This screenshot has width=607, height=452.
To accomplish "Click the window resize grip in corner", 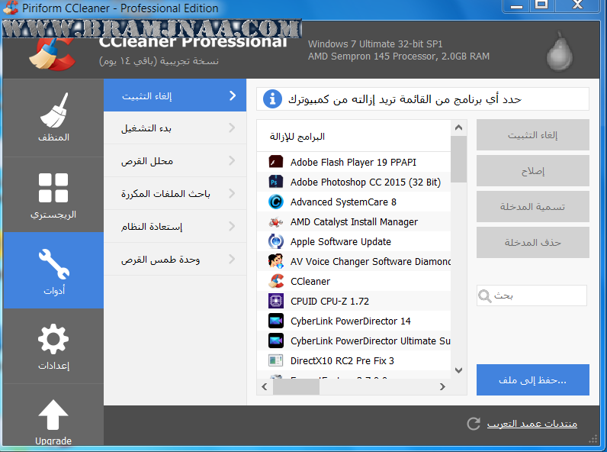I will click(x=593, y=439).
